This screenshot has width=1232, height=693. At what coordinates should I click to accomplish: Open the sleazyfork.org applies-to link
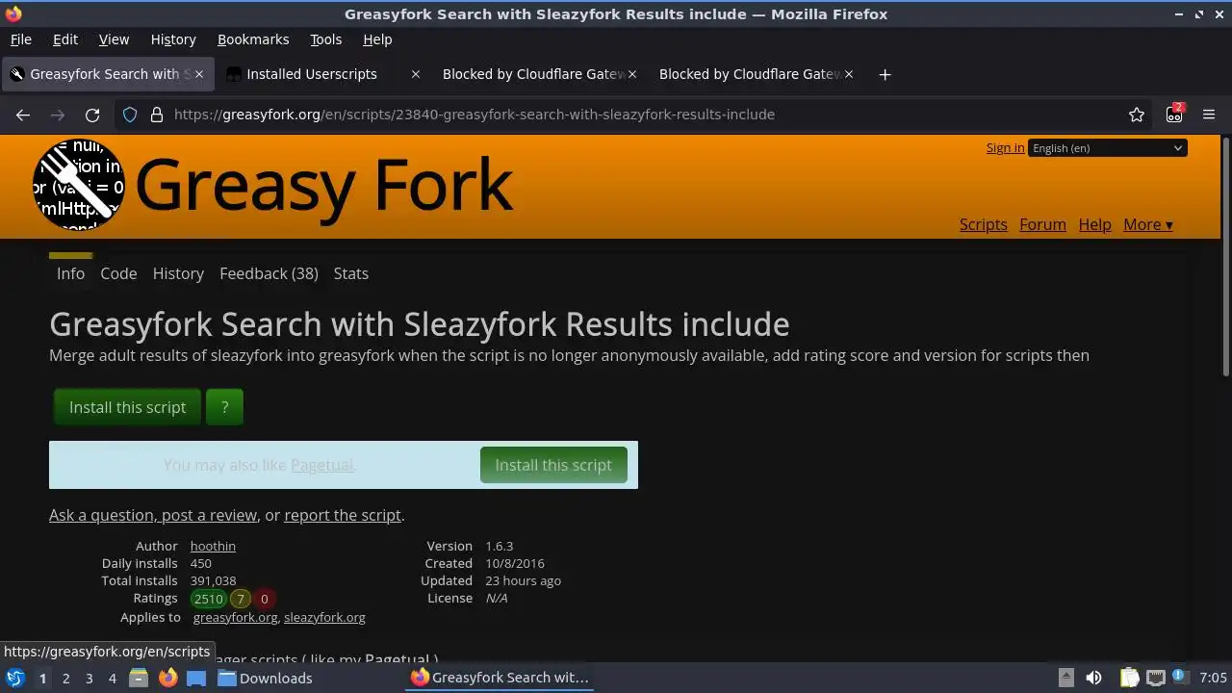tap(324, 617)
